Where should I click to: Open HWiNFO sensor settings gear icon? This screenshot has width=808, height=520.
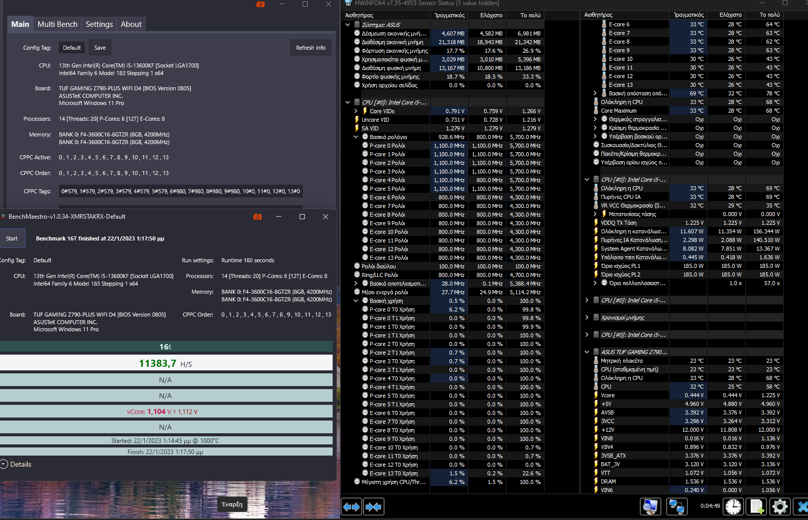pos(780,506)
